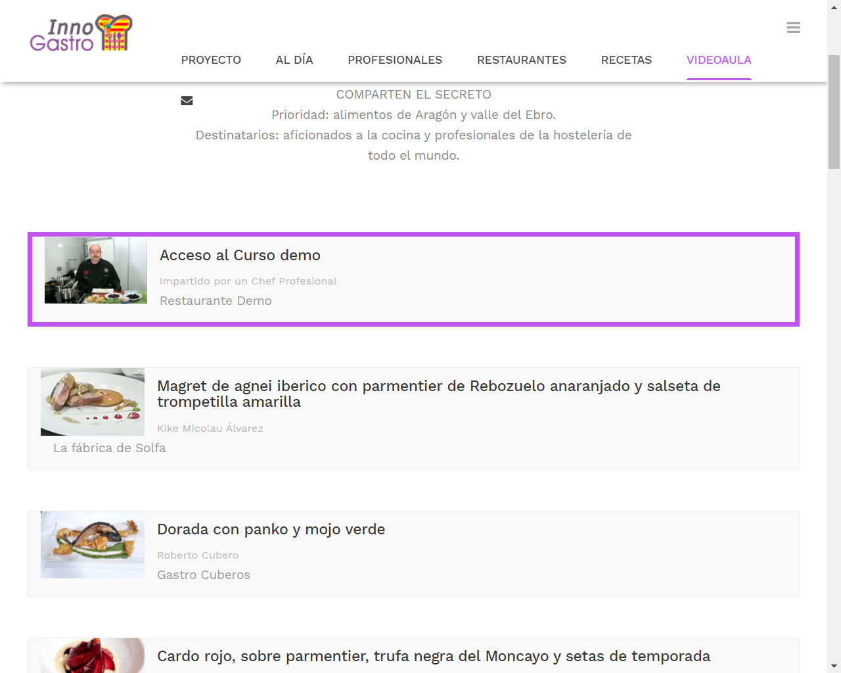Image resolution: width=841 pixels, height=673 pixels.
Task: Open the RECETAS menu item
Action: [626, 60]
